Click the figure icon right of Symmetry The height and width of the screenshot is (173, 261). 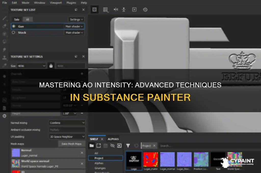pos(124,10)
